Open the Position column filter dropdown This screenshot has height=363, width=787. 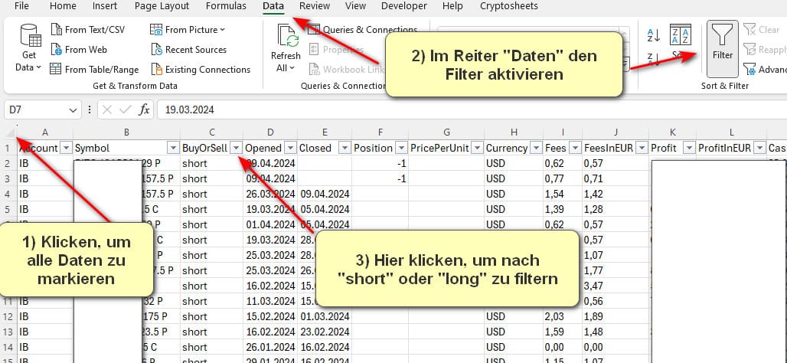tap(401, 148)
